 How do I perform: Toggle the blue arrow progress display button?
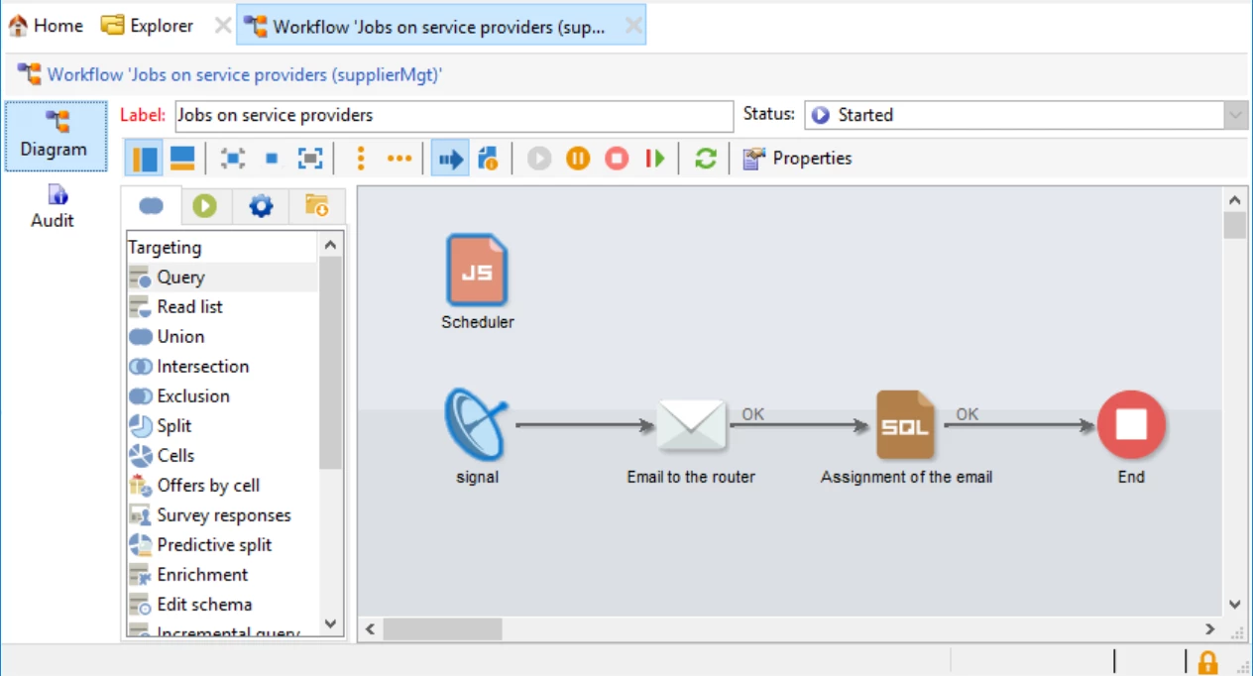(450, 158)
